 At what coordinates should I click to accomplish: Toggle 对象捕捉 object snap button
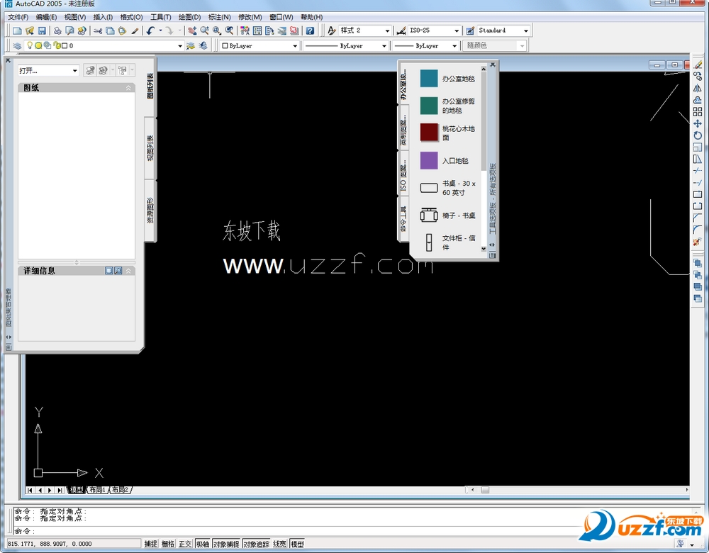226,544
